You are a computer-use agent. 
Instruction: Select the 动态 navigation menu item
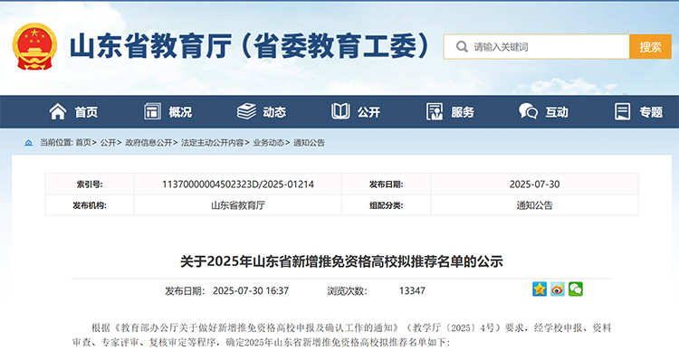pyautogui.click(x=262, y=111)
